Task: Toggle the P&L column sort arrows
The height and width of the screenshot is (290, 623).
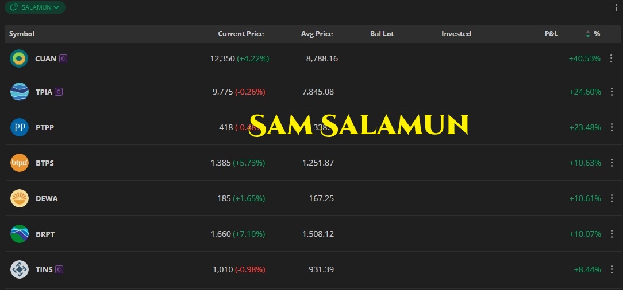Action: [x=587, y=34]
